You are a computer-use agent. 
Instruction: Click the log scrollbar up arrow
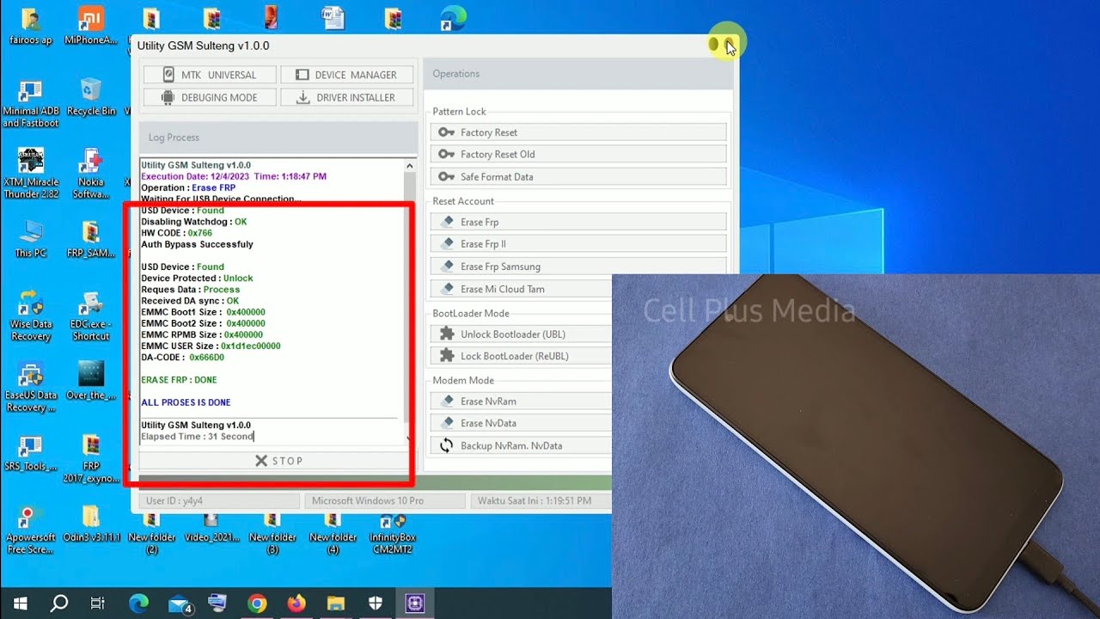[x=410, y=165]
